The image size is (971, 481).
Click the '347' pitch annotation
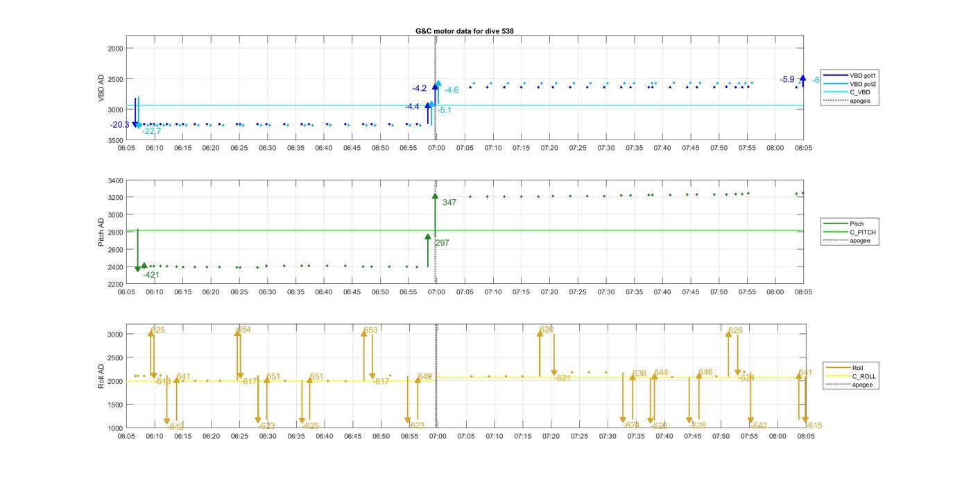pyautogui.click(x=449, y=203)
